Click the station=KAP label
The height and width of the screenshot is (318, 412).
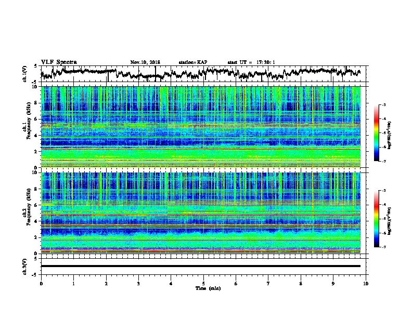[x=193, y=62]
